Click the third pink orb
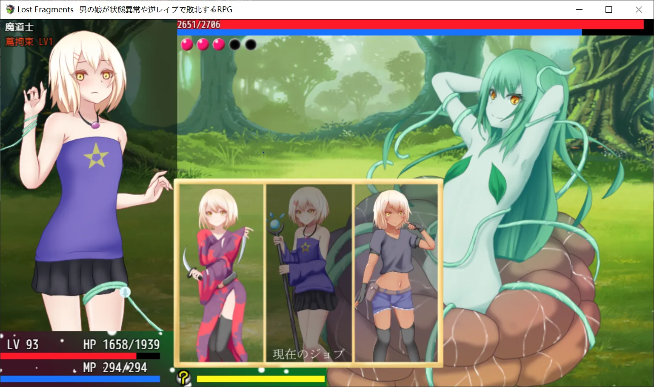 (x=219, y=44)
